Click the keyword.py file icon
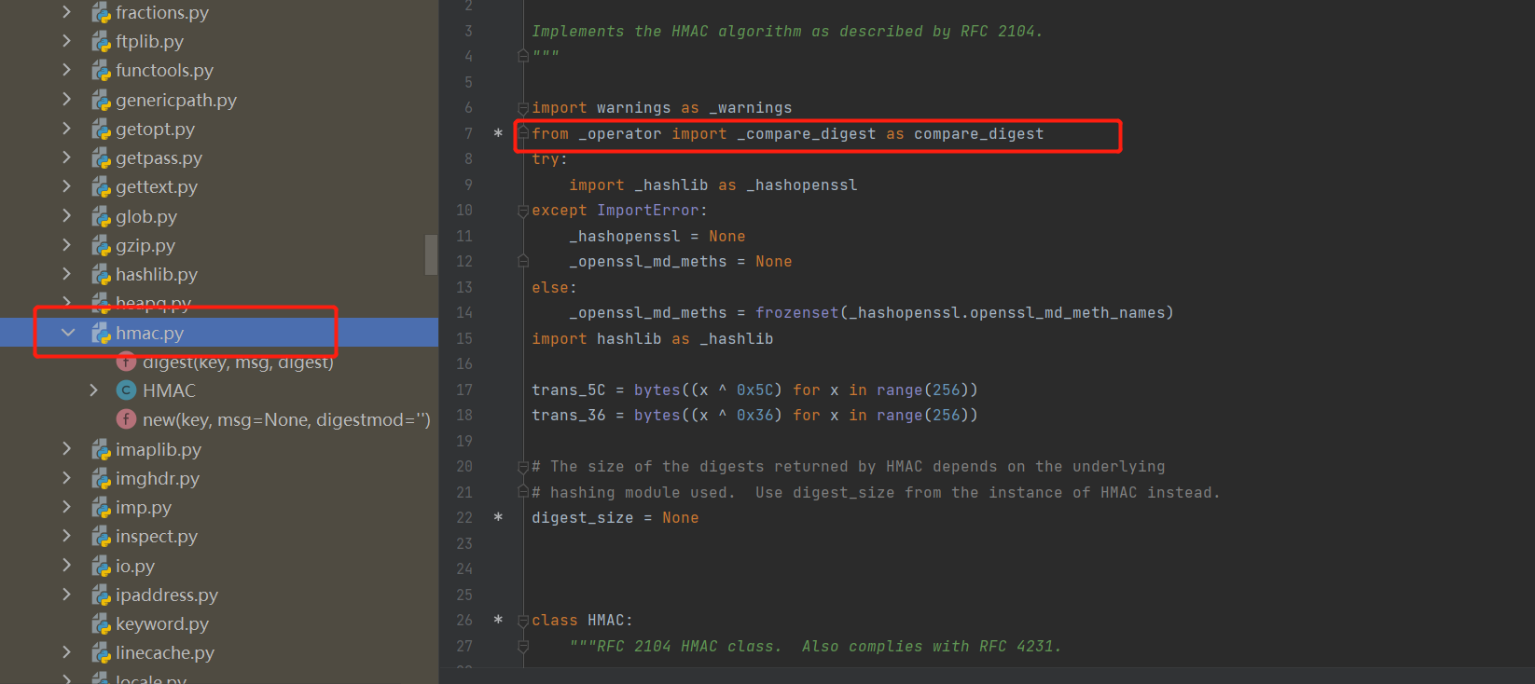Screen dimensions: 1535x684 101,624
